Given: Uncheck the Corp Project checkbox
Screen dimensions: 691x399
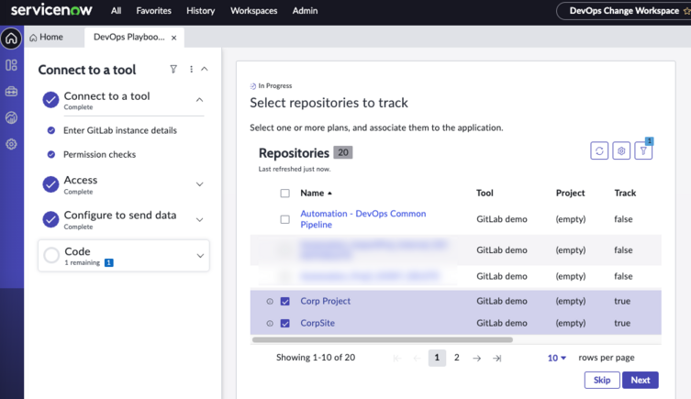Looking at the screenshot, I should [x=285, y=301].
